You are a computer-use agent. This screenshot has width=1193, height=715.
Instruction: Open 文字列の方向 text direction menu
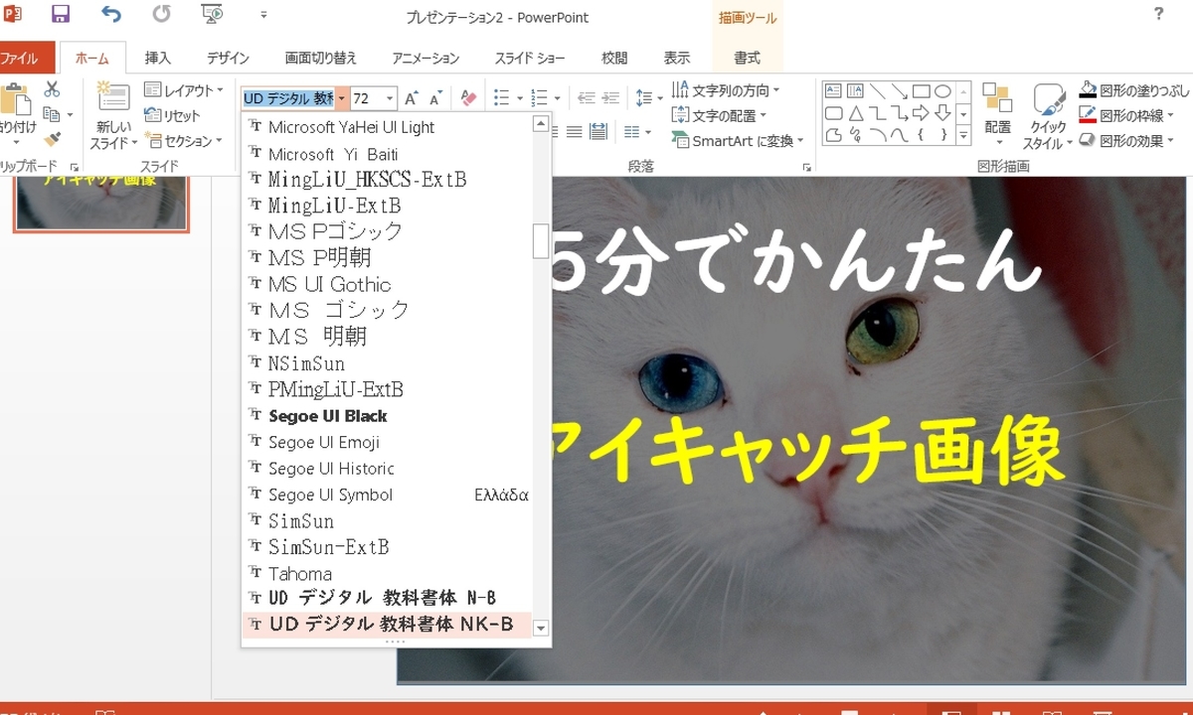pos(726,90)
